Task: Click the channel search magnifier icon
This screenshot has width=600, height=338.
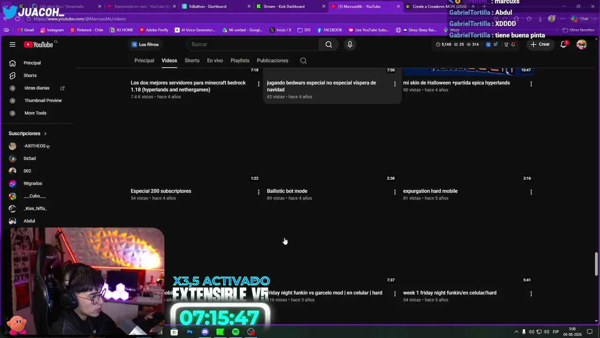Action: [303, 61]
